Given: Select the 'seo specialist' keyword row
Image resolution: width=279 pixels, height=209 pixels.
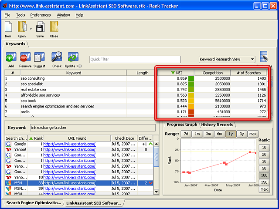Looking at the screenshot, I should click(136, 84).
